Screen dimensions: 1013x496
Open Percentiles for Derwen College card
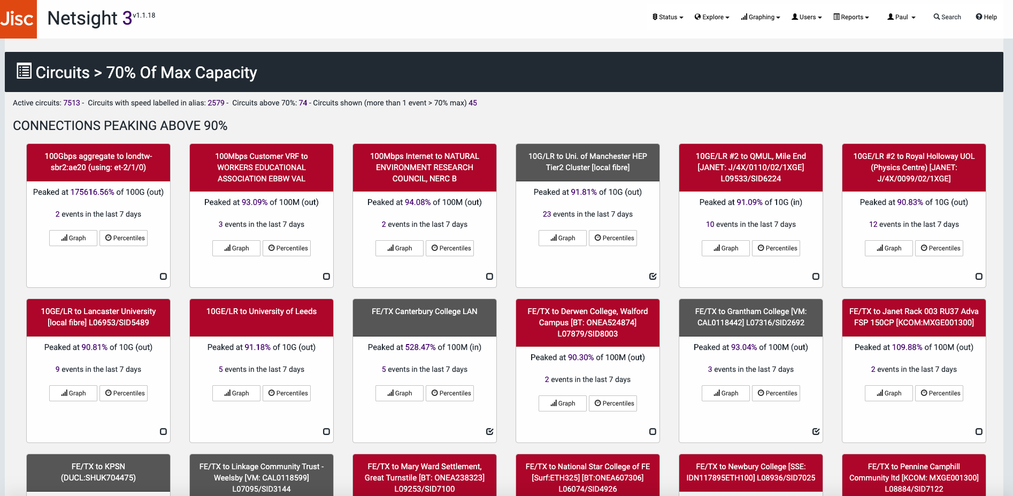click(613, 403)
